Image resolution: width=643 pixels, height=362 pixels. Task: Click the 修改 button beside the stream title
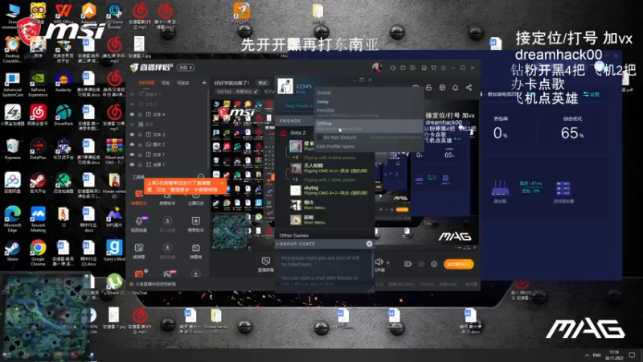click(x=262, y=83)
